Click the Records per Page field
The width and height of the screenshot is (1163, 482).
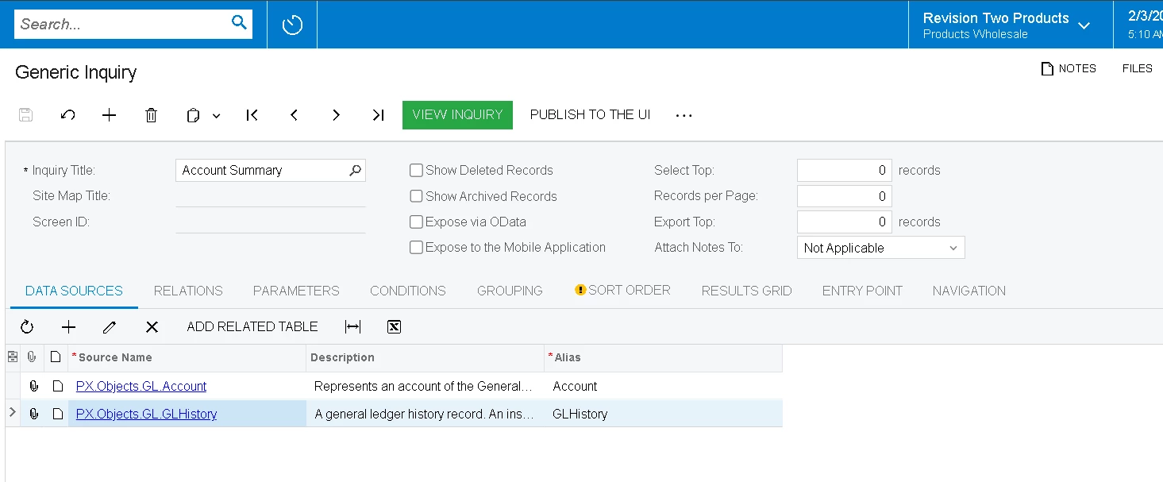coord(844,196)
